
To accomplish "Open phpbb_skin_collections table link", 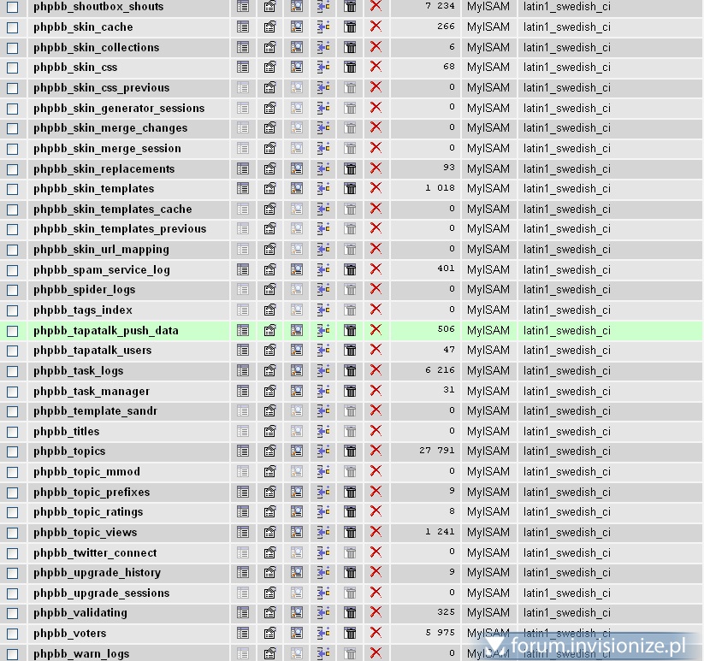I will click(96, 47).
